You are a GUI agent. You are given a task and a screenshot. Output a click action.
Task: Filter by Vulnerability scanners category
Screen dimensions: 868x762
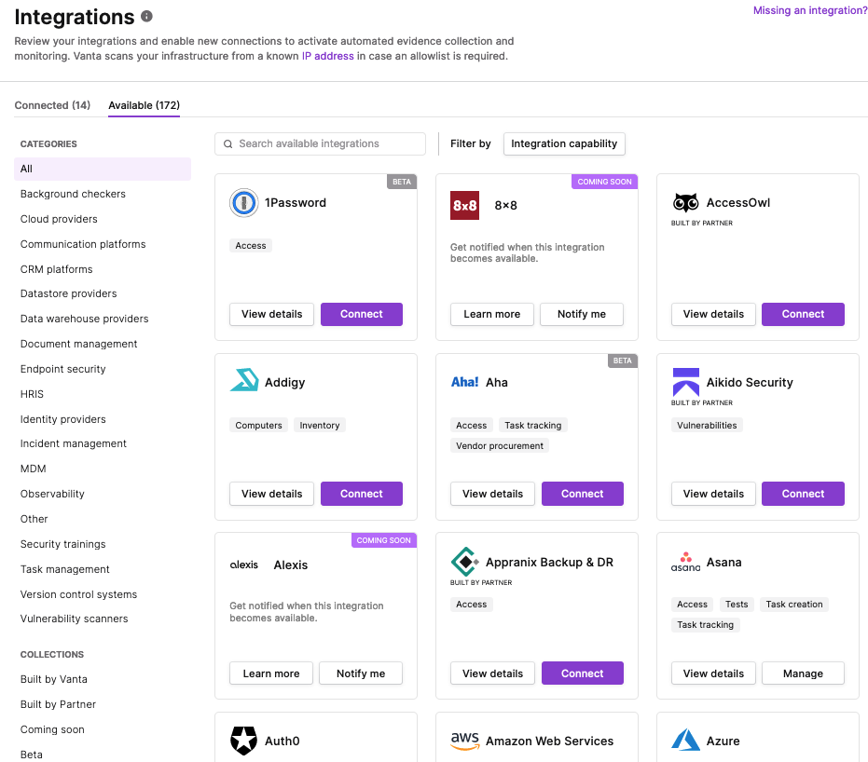tap(74, 619)
